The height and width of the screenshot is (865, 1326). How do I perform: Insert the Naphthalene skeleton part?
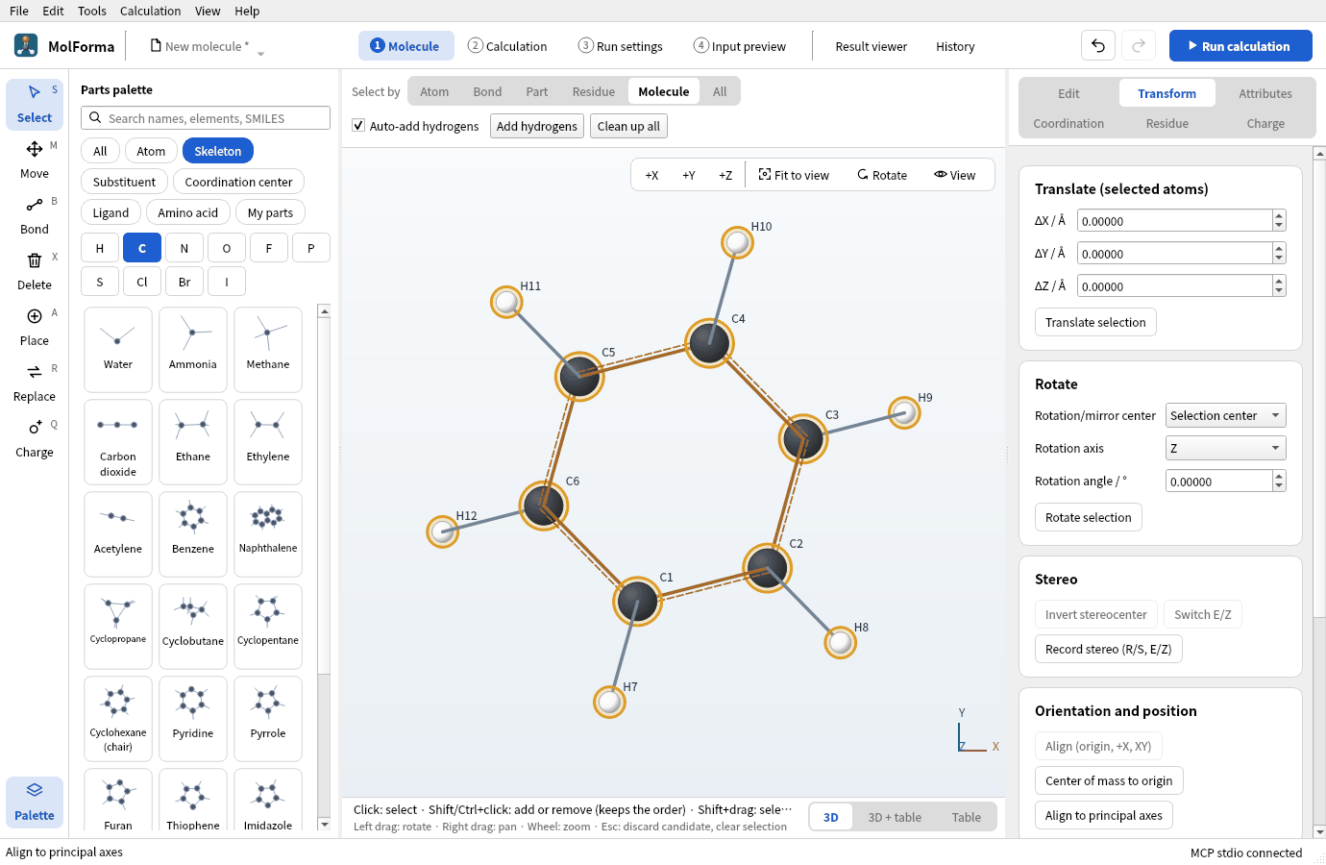[268, 534]
